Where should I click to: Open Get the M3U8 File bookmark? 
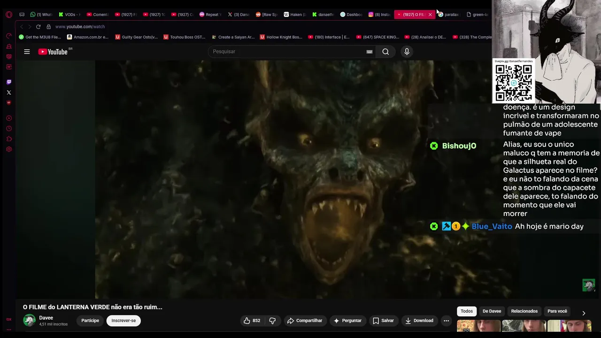(40, 37)
